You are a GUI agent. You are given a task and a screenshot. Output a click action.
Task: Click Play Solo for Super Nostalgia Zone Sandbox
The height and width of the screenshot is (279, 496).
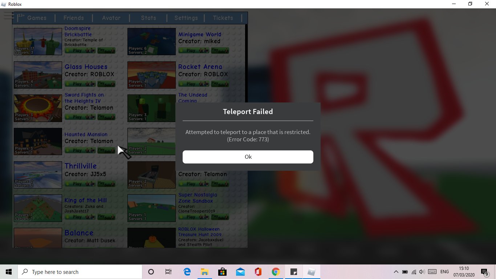(x=220, y=217)
